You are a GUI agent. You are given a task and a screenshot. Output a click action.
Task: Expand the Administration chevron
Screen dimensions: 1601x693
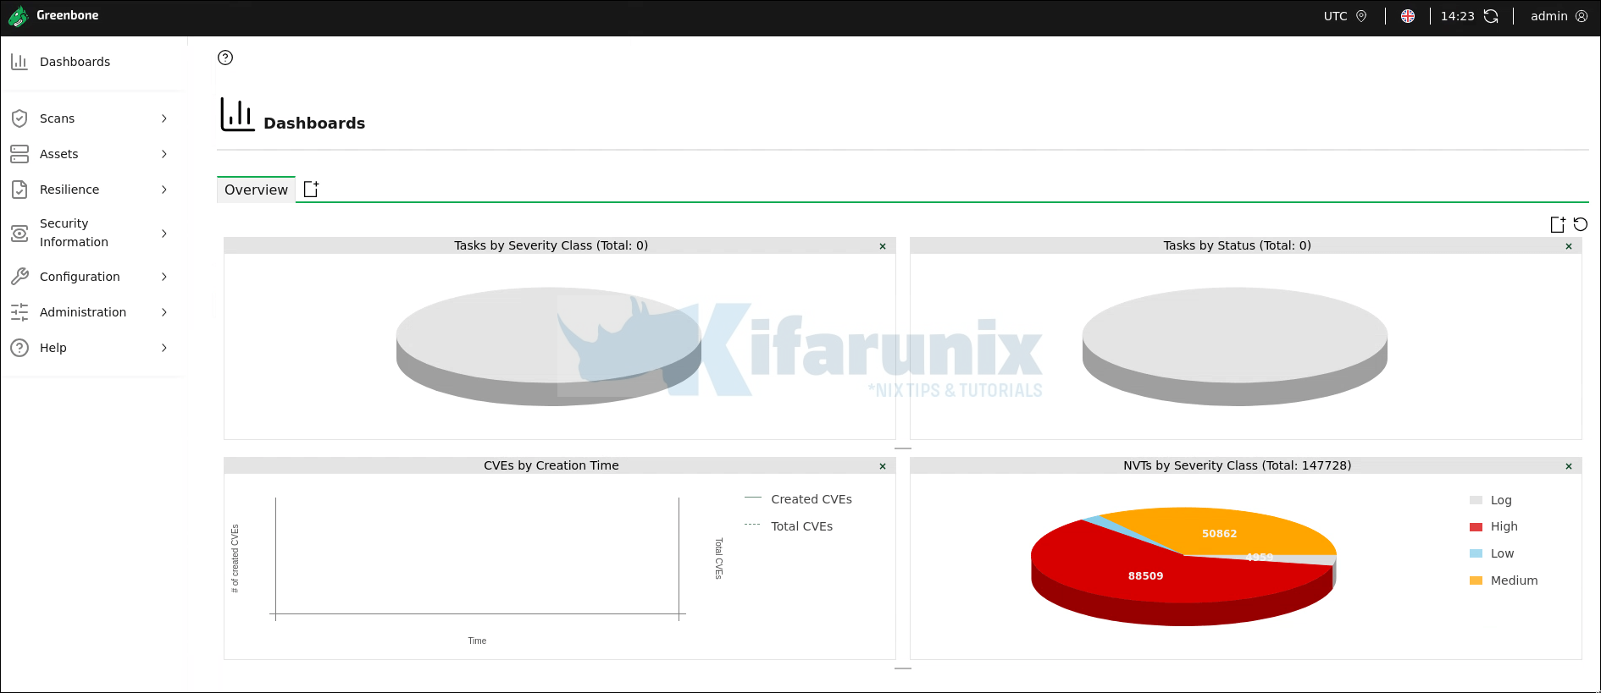click(x=164, y=312)
